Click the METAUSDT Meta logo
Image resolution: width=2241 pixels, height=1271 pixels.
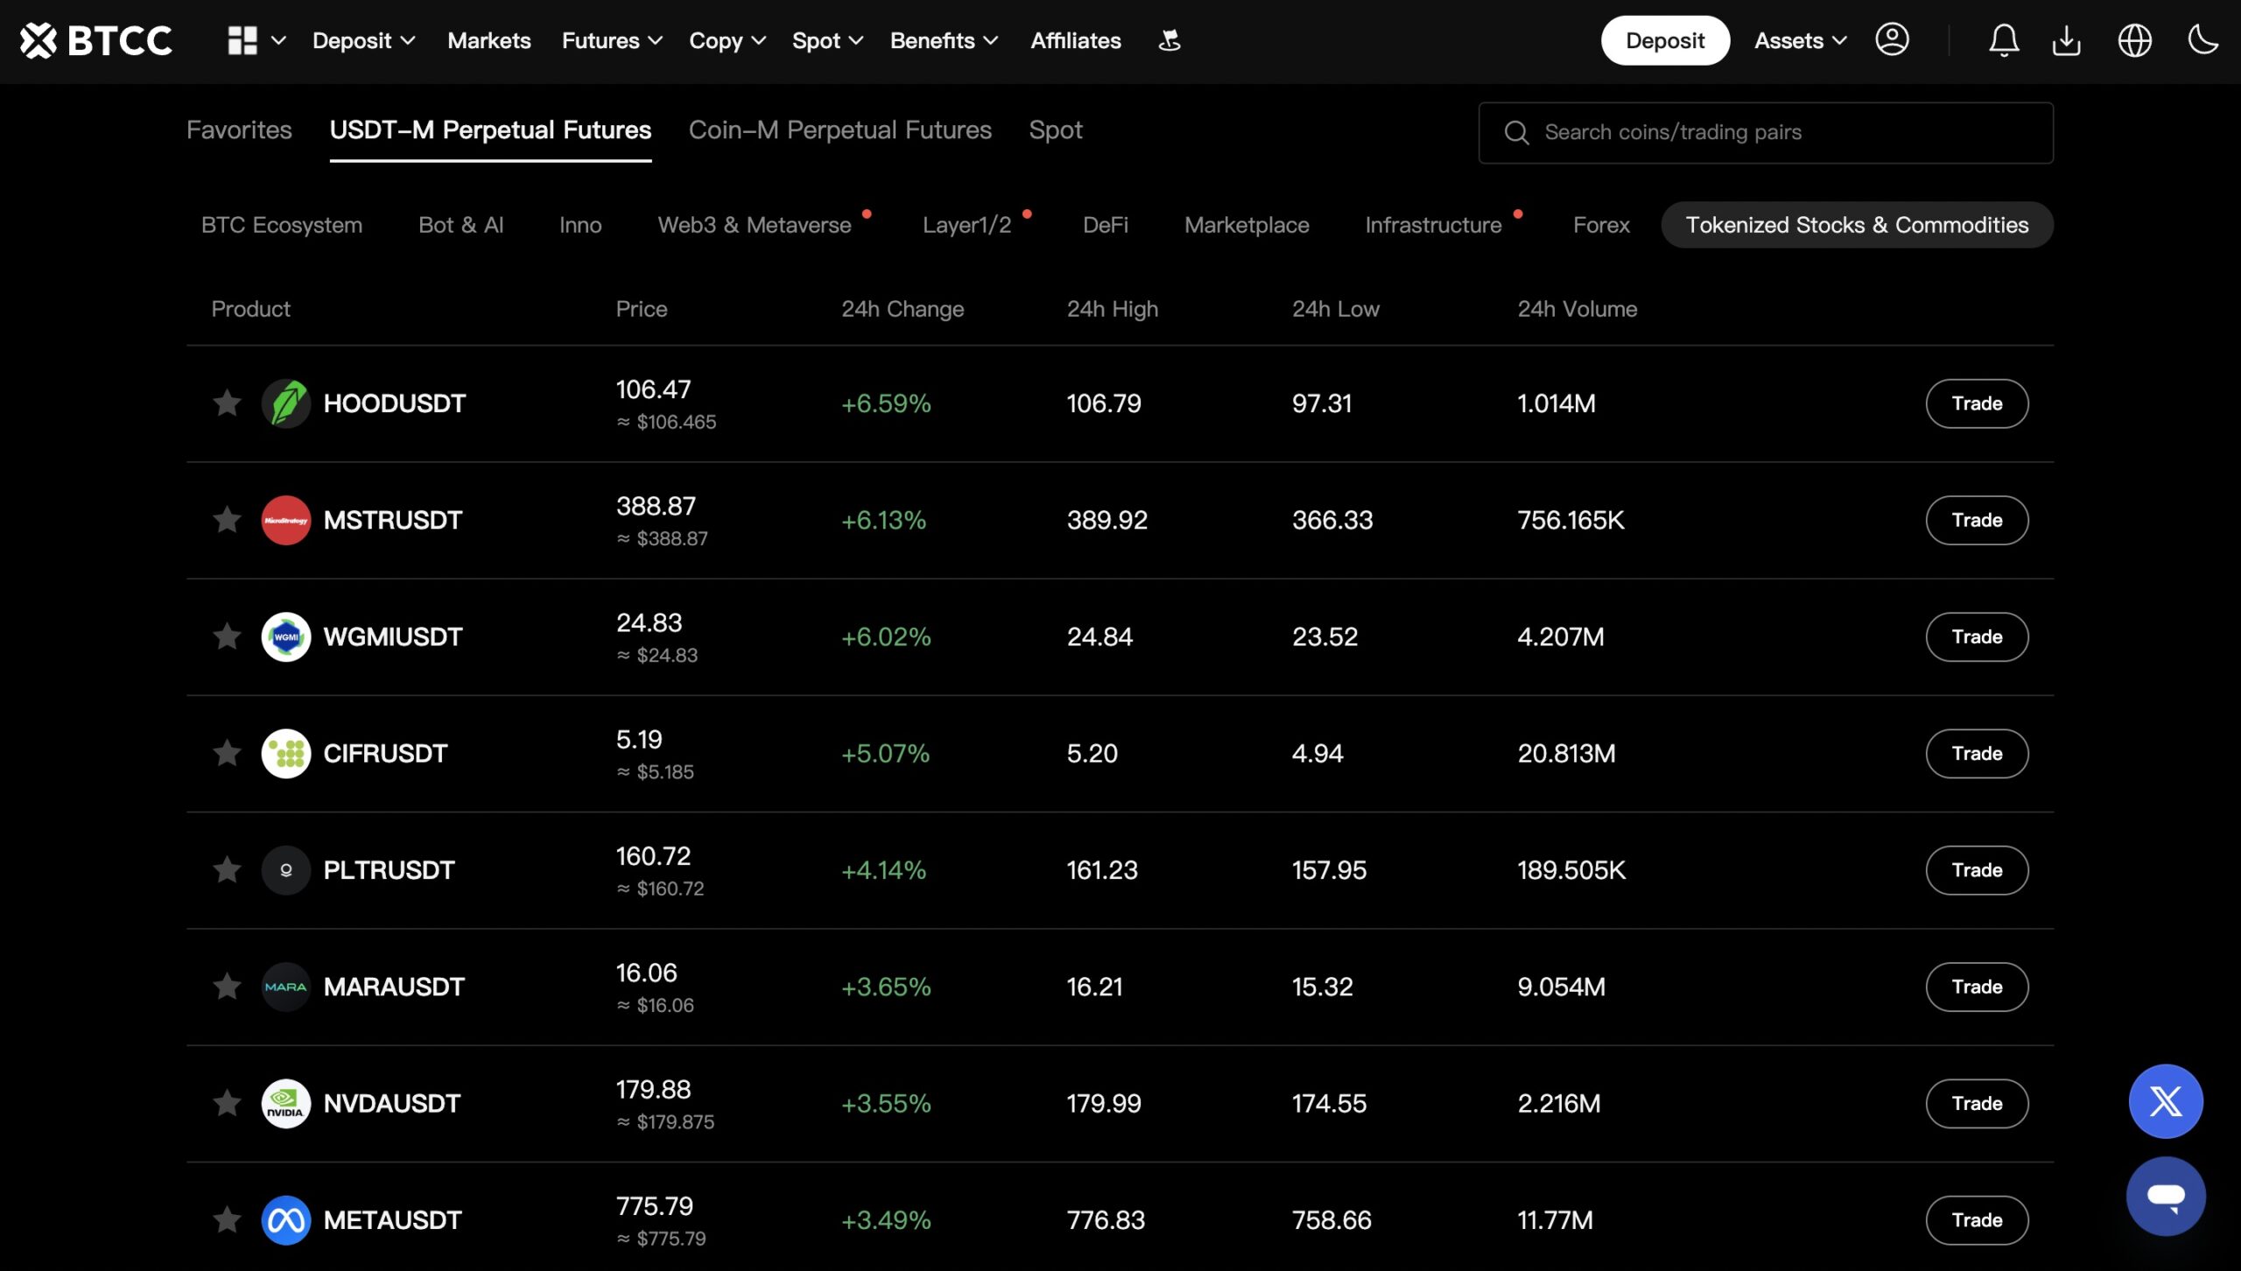tap(286, 1220)
